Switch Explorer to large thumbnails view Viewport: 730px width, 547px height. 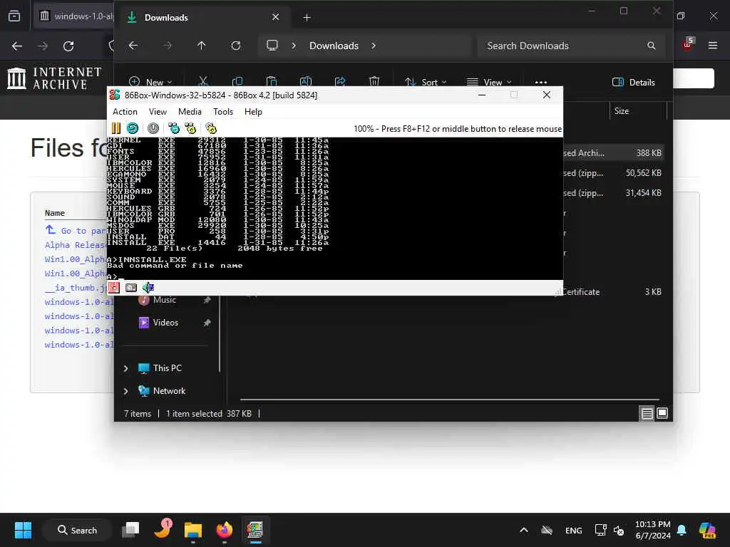pos(662,413)
